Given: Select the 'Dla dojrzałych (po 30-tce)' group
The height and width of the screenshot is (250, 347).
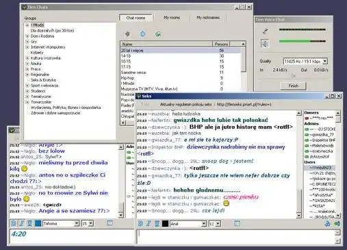Looking at the screenshot, I should (x=52, y=30).
